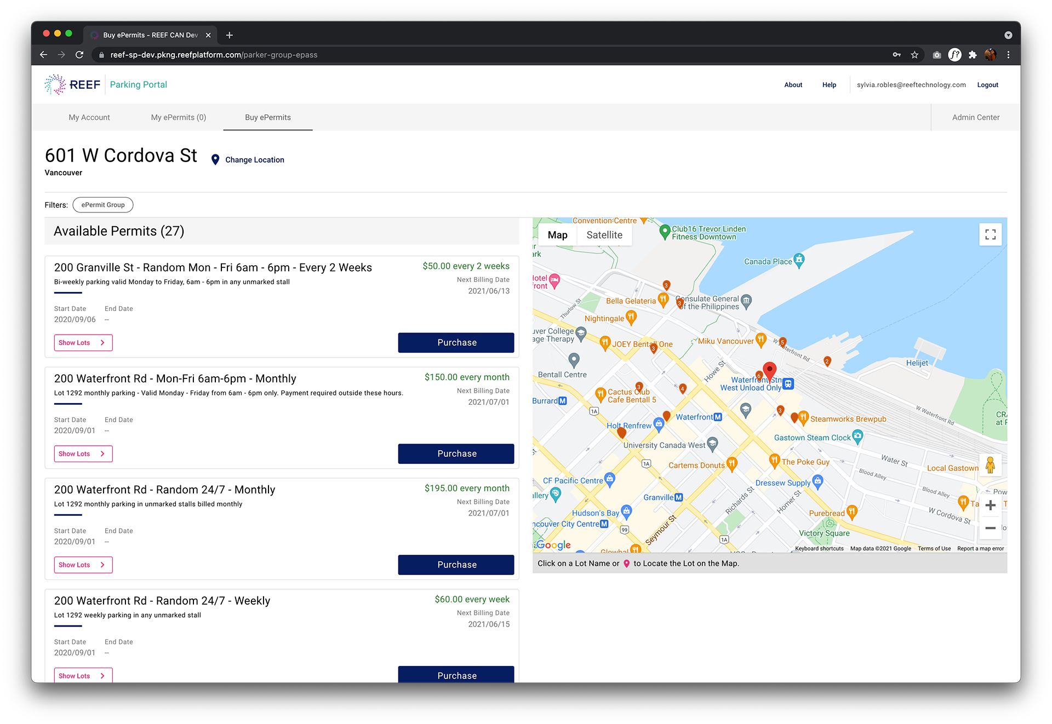Expand Show Lots for Random 24/7 Monthly permit
The width and height of the screenshot is (1052, 724).
(83, 565)
